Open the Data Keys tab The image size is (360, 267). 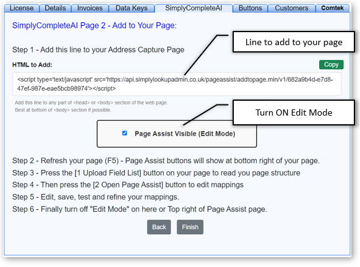[x=131, y=8]
